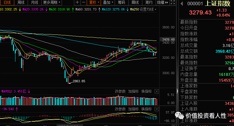Click the previous stock left arrow
234x126 pixels.
tap(182, 3)
